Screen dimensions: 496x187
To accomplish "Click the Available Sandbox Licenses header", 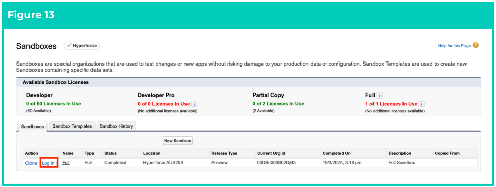I will 56,82.
